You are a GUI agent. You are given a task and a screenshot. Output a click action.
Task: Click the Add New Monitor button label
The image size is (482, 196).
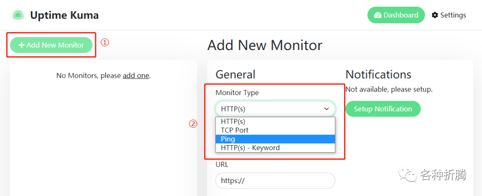coord(55,45)
